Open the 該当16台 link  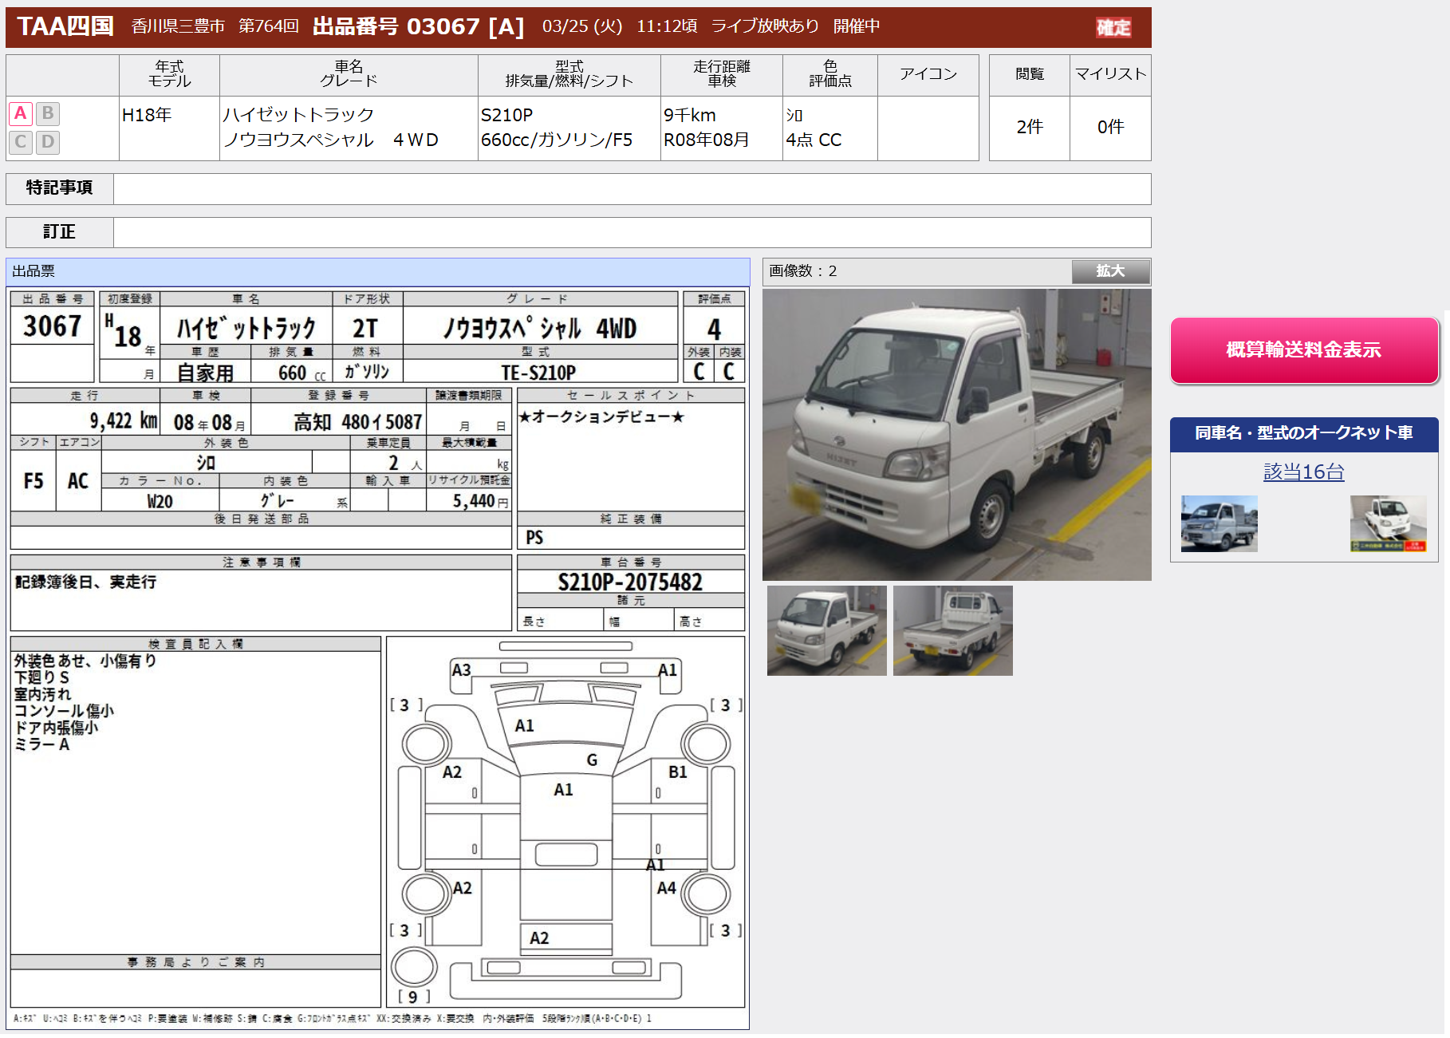click(1304, 472)
